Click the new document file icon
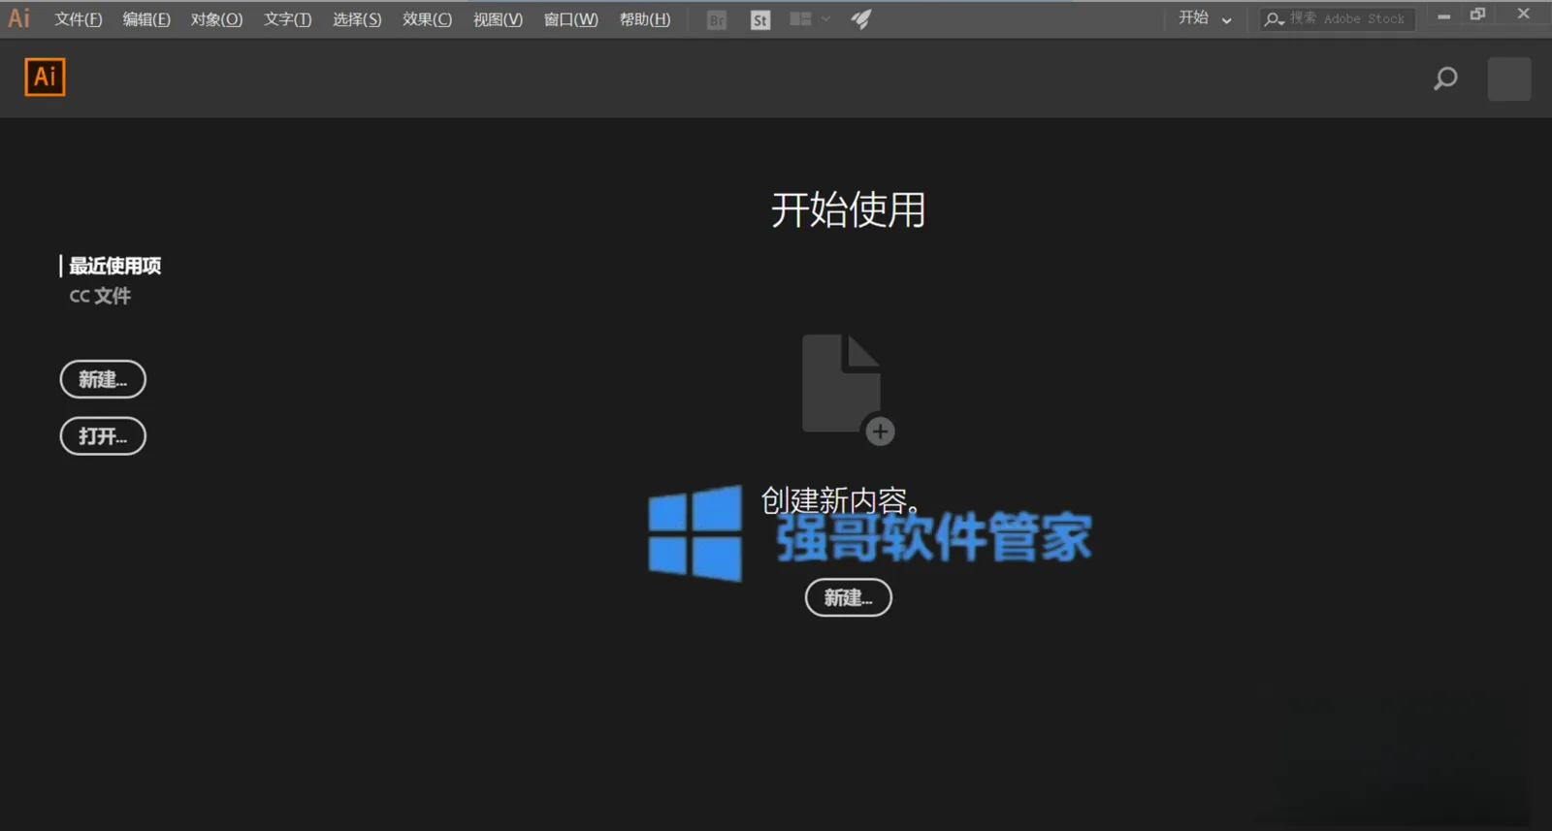1552x831 pixels. [x=848, y=390]
